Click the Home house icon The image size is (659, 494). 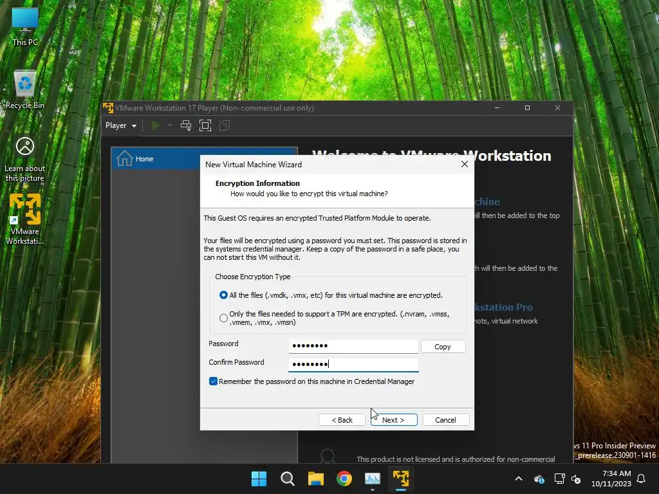[124, 158]
